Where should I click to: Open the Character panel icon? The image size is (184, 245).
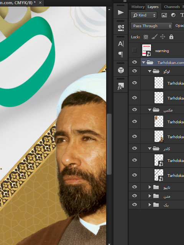point(121,44)
